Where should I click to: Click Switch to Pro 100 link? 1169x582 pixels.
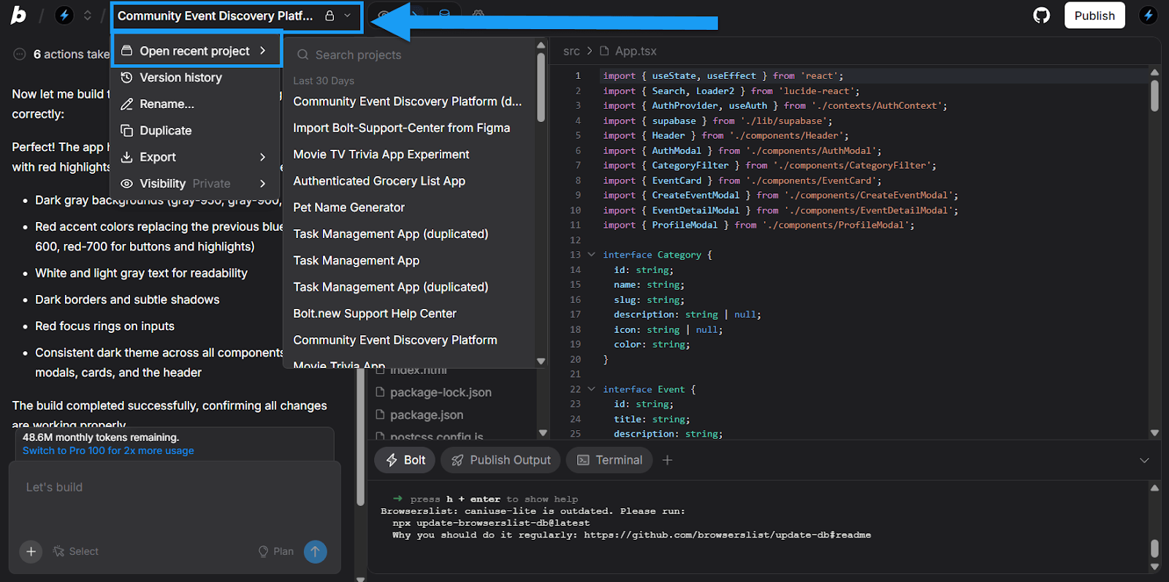pos(108,451)
